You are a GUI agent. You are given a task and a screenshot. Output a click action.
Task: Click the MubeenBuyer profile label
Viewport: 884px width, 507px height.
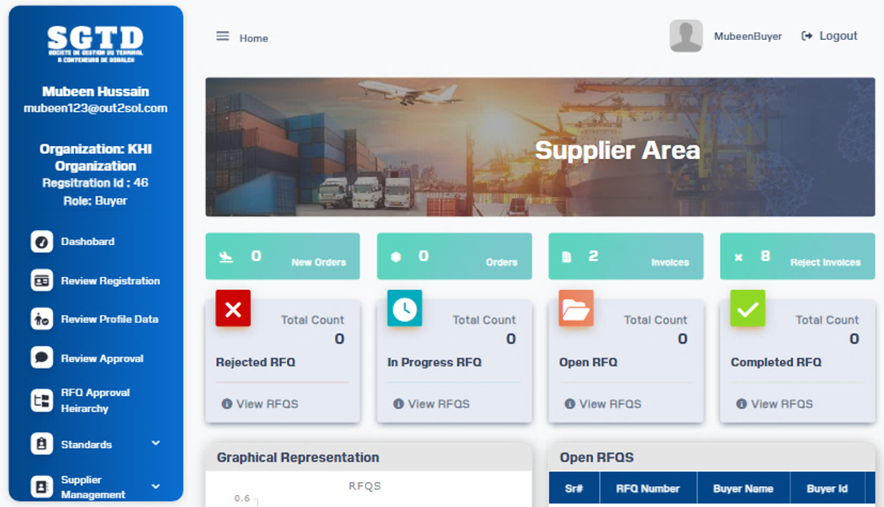749,35
